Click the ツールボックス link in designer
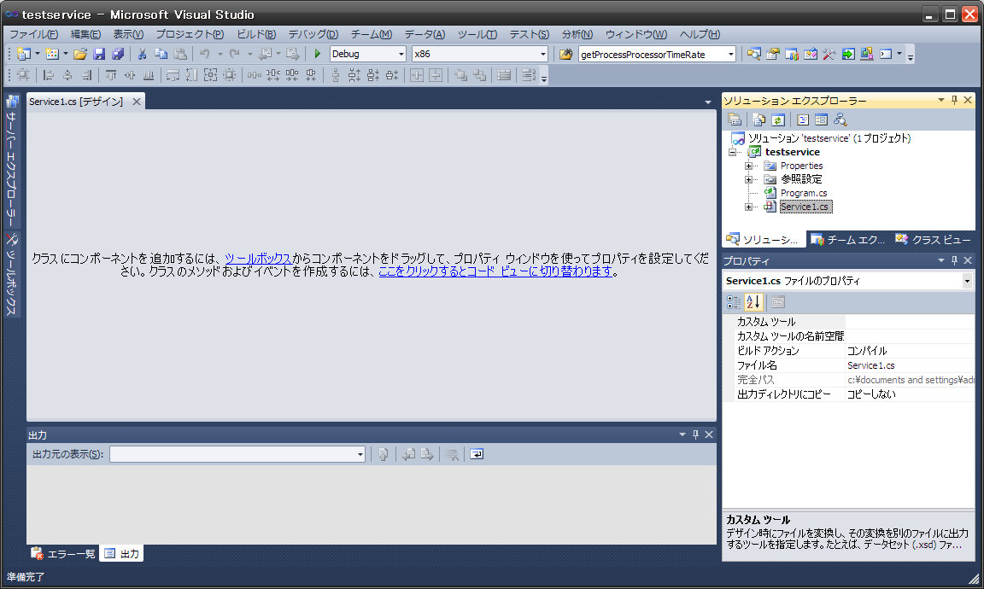The width and height of the screenshot is (984, 589). tap(258, 258)
